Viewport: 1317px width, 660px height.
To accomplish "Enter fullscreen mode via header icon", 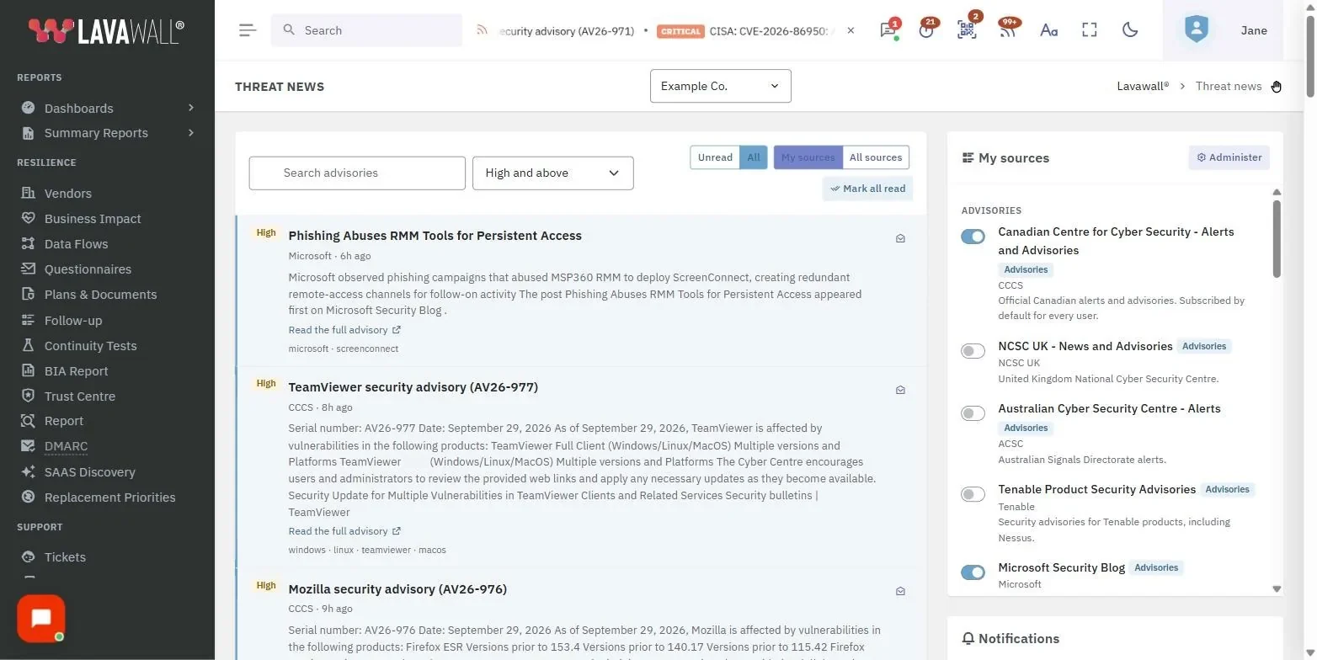I will click(1090, 30).
